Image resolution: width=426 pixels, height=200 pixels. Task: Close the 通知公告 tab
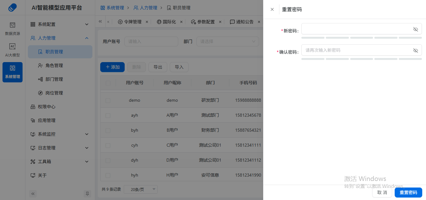coord(259,22)
